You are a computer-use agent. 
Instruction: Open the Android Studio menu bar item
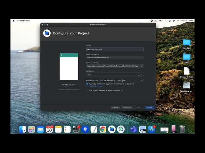(x=23, y=21)
